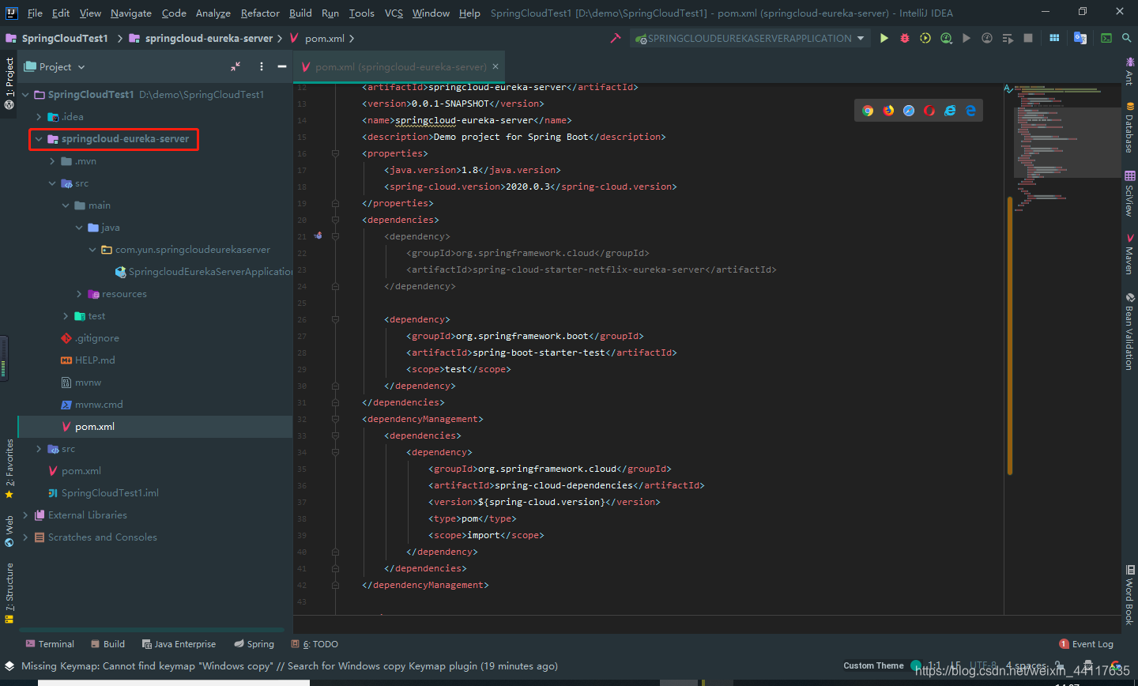1138x686 pixels.
Task: Collapse all in Project panel header
Action: tap(236, 67)
